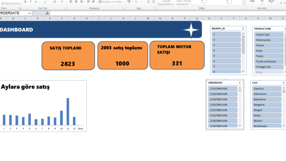This screenshot has height=161, width=286.
Task: Open Tablo Olarak Biçimlendir menu
Action: pyautogui.click(x=183, y=2)
